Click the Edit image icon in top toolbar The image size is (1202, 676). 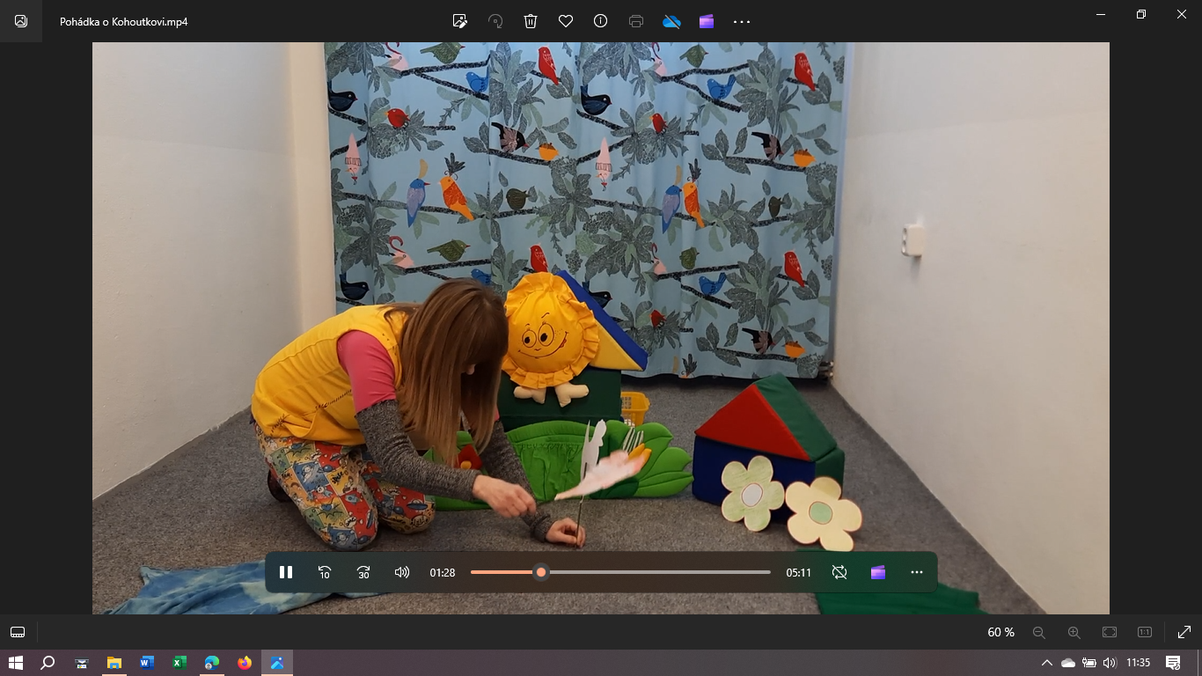click(459, 21)
